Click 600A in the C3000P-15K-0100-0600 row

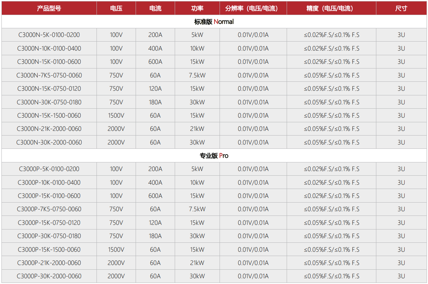tap(155, 196)
